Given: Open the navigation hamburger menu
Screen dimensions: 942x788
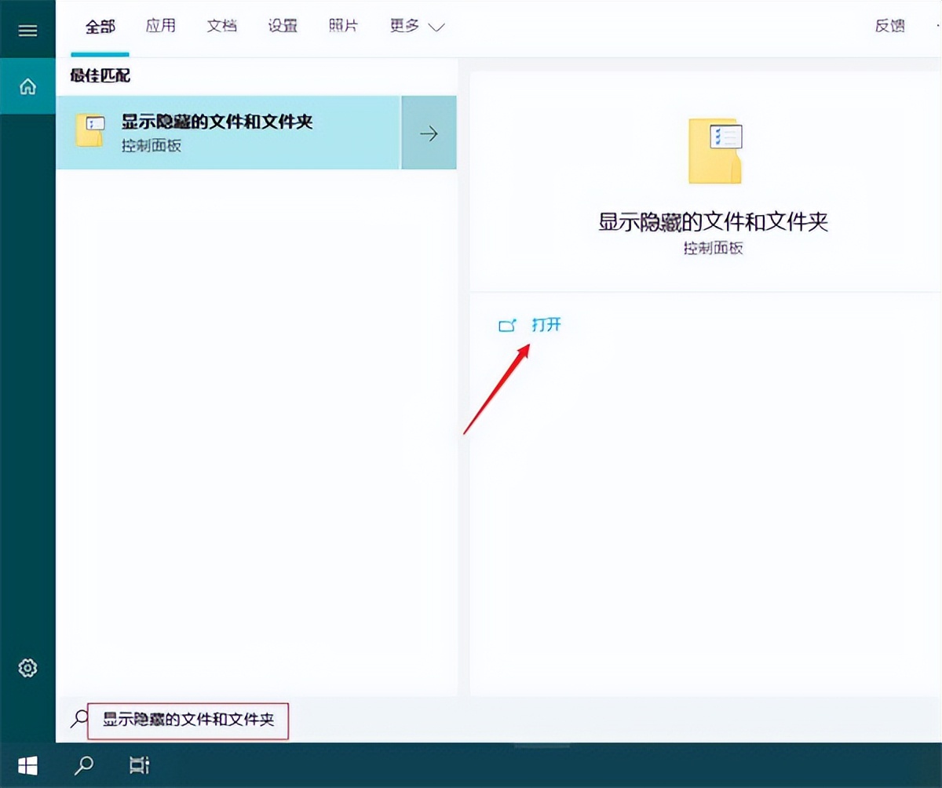Looking at the screenshot, I should [x=28, y=30].
